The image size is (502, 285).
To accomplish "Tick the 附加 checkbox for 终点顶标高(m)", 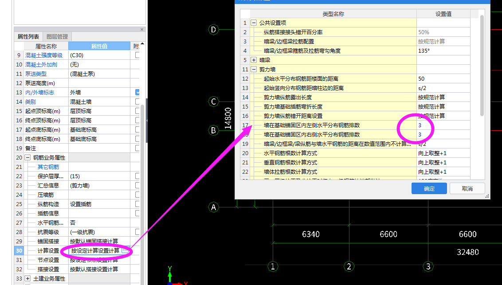I will (137, 120).
